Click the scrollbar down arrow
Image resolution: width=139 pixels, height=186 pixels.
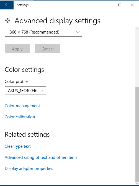[x=137, y=184]
